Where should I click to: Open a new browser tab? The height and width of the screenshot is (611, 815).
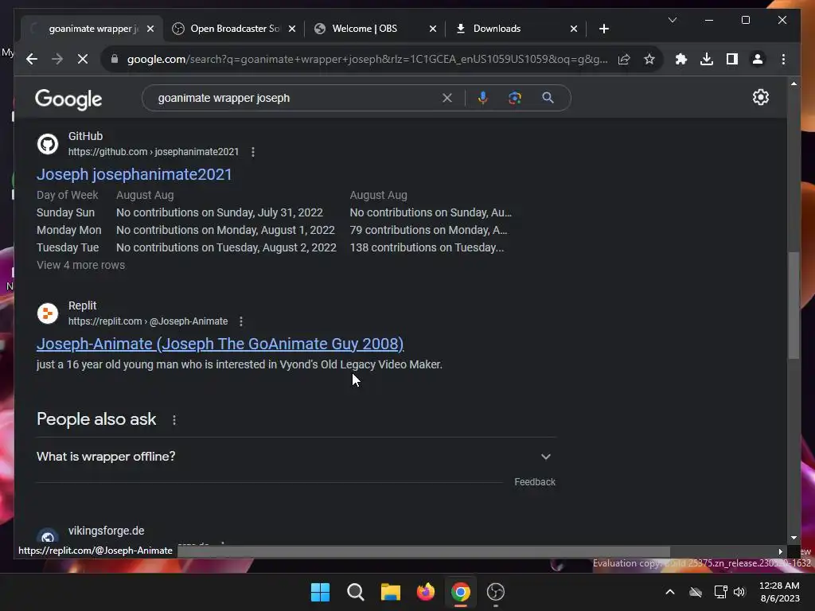pyautogui.click(x=603, y=29)
